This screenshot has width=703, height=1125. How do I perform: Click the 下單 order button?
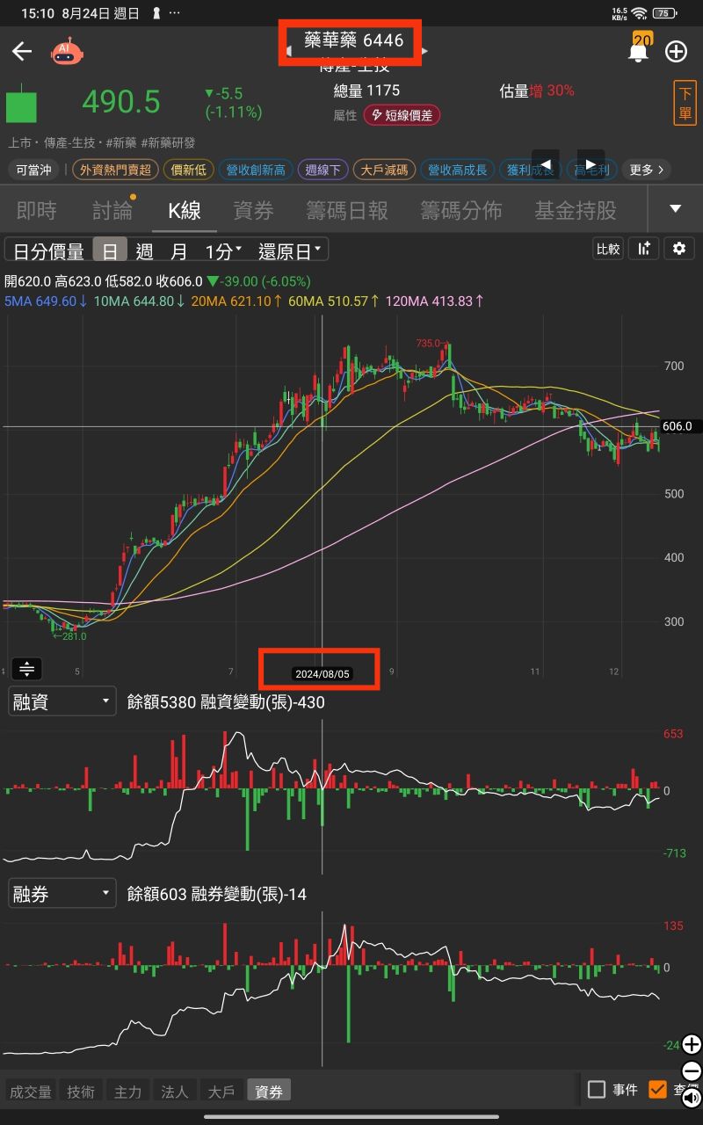(x=685, y=104)
